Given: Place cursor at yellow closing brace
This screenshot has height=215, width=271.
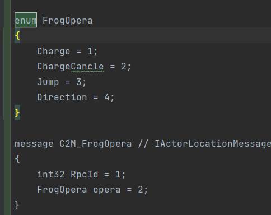Looking at the screenshot, I should click(x=17, y=113).
